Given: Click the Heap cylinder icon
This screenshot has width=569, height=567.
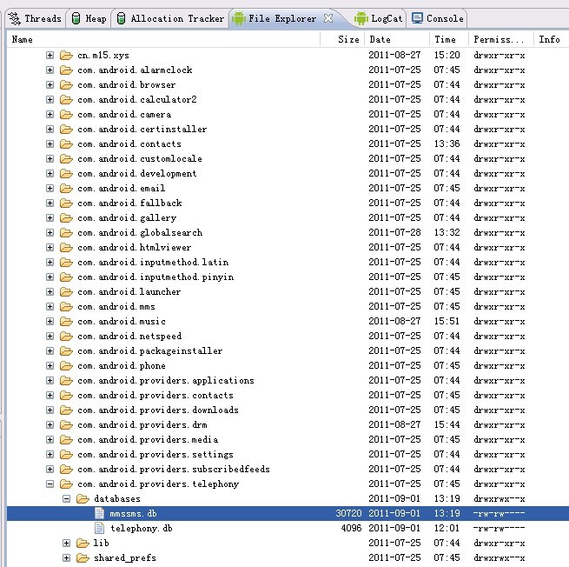Looking at the screenshot, I should 76,18.
